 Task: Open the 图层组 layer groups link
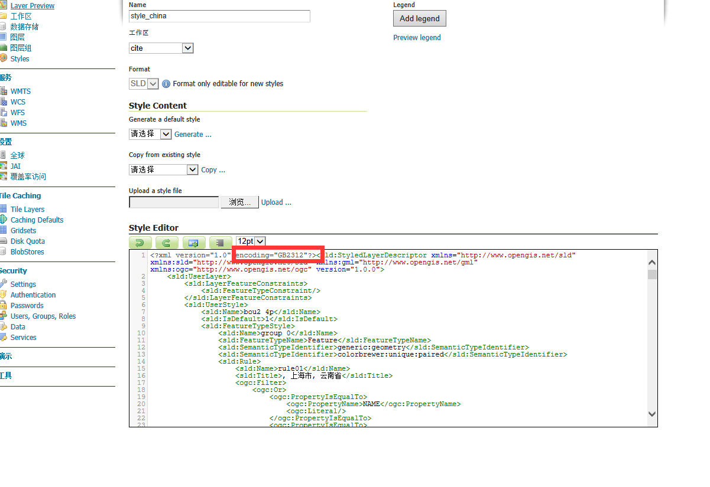pos(21,48)
